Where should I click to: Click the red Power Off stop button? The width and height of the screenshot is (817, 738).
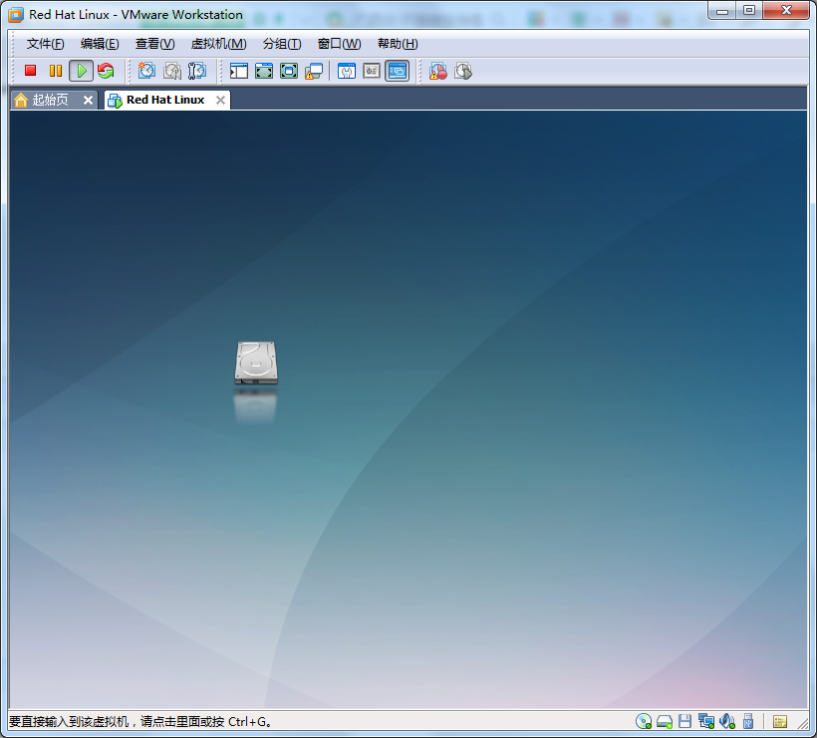point(30,71)
